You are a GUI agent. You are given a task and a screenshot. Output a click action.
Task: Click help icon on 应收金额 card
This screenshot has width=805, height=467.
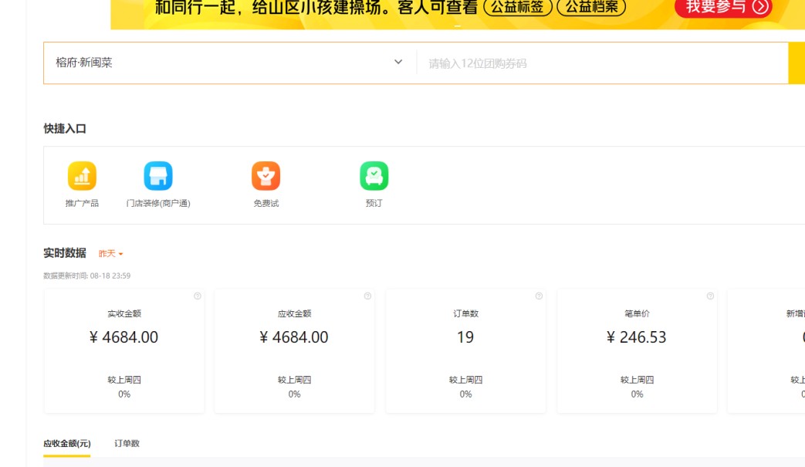[x=367, y=296]
